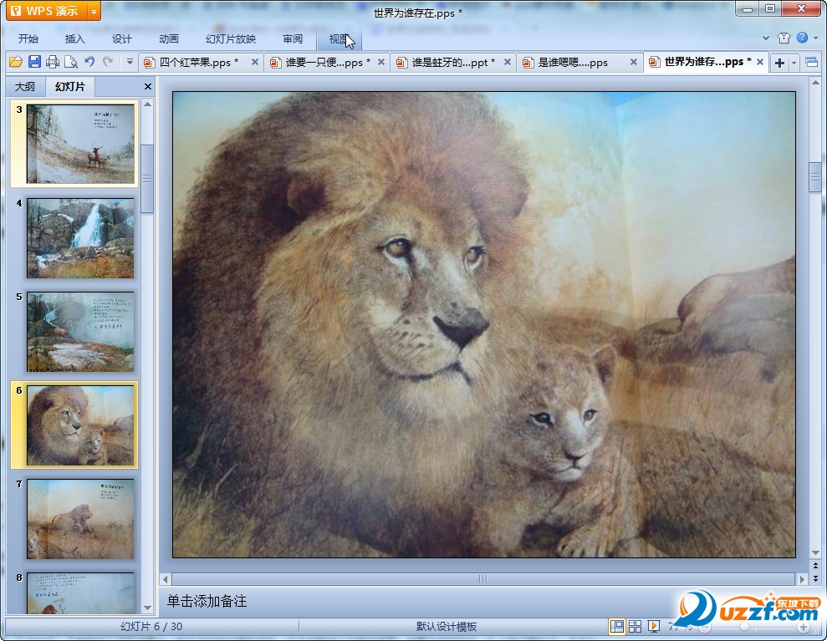
Task: Select slide 5 thumbnail
Action: (80, 332)
